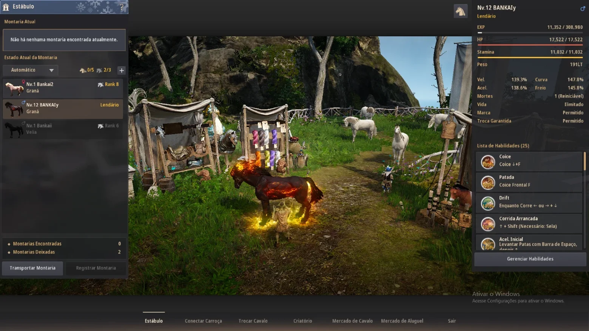Click the Acel. Inicial skill name
Screen dimensions: 589x331
(x=511, y=239)
